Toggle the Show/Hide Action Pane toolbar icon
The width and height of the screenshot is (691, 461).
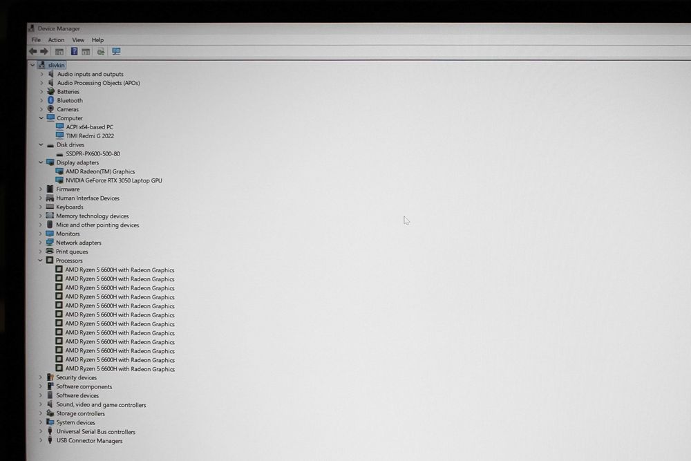pos(86,52)
